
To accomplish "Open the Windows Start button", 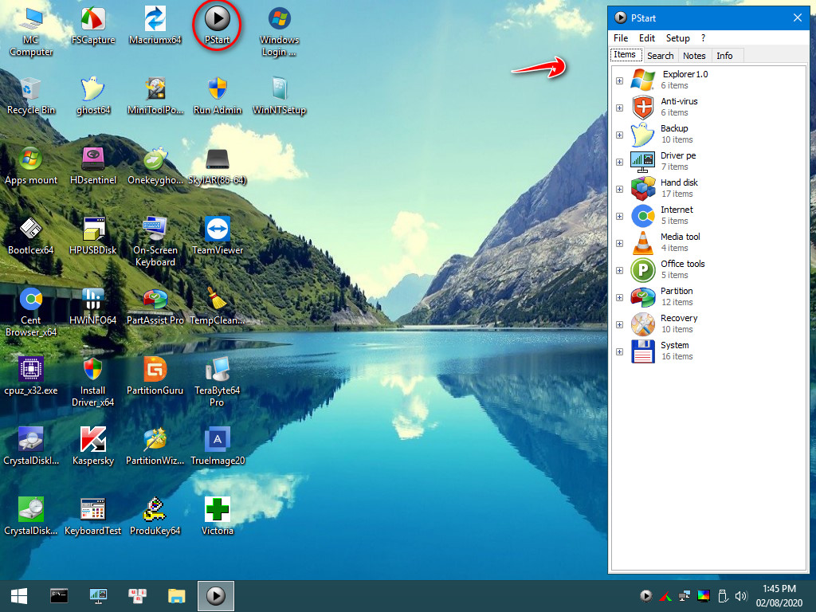I will [19, 596].
